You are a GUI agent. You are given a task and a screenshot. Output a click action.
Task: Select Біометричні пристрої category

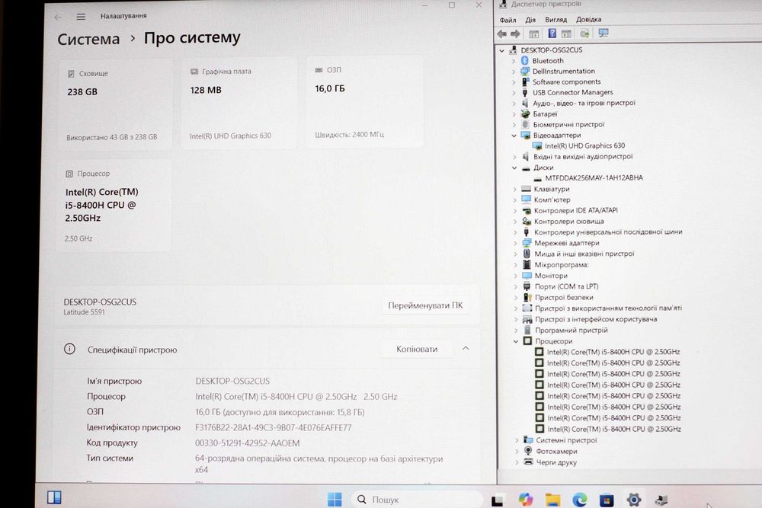pyautogui.click(x=568, y=125)
